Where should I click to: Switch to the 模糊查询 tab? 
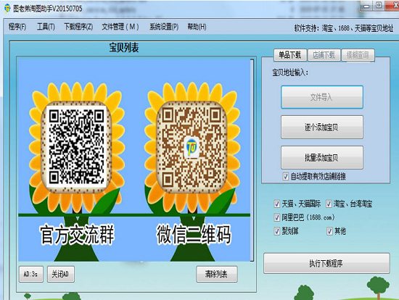coord(358,55)
